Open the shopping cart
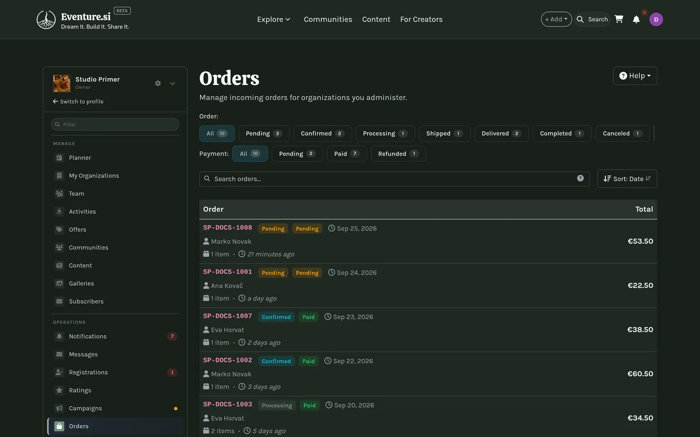The height and width of the screenshot is (437, 700). pos(619,19)
